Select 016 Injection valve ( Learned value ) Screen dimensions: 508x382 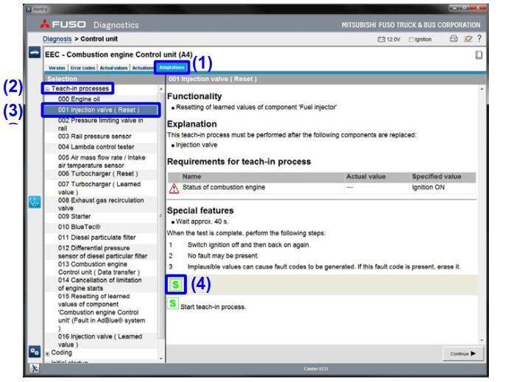(100, 341)
